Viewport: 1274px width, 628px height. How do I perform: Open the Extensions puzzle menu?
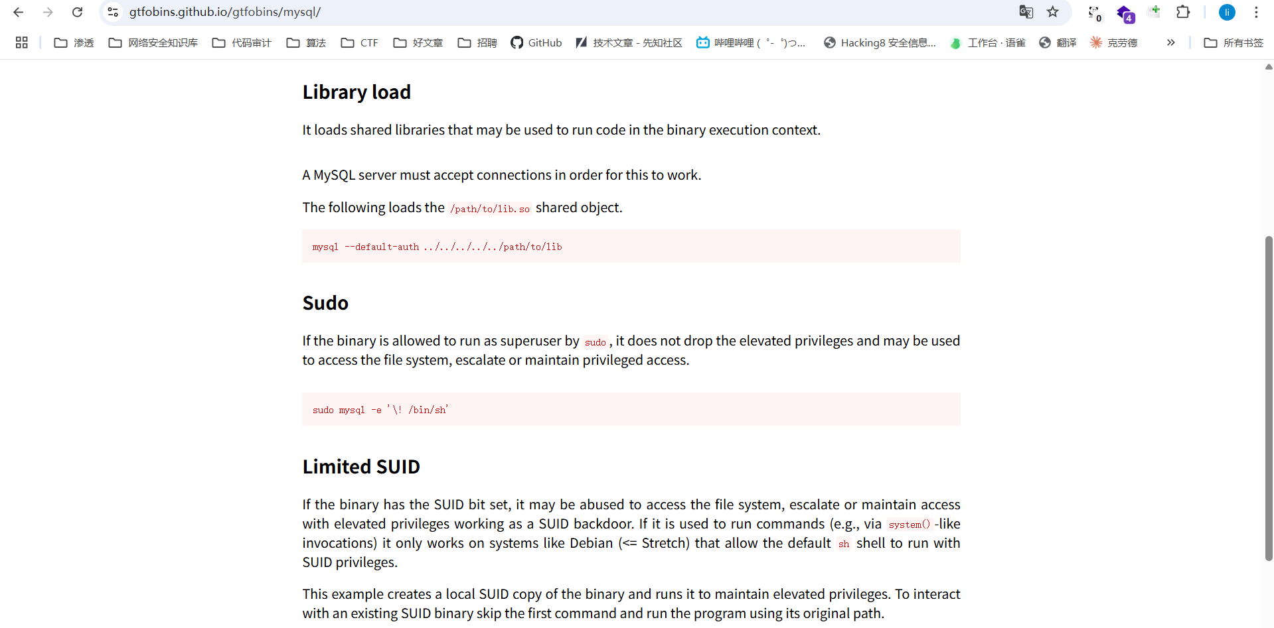tap(1183, 12)
